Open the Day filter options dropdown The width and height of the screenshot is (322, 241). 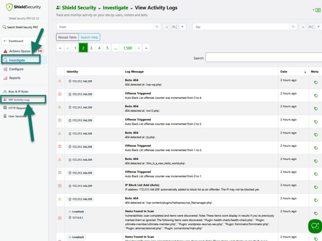319,27
